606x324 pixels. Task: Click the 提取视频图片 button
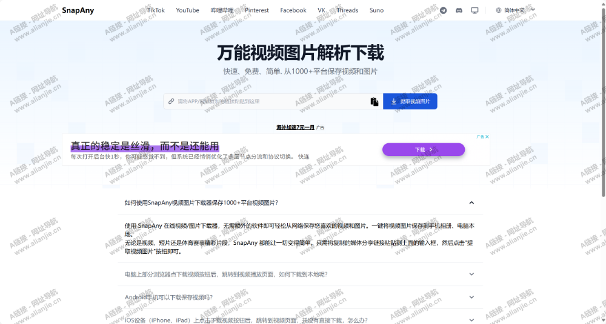click(410, 102)
